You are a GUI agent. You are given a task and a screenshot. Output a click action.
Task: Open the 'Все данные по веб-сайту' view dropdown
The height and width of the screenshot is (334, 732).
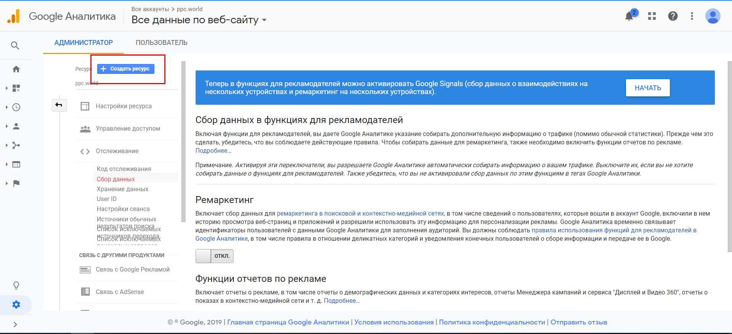tap(199, 20)
